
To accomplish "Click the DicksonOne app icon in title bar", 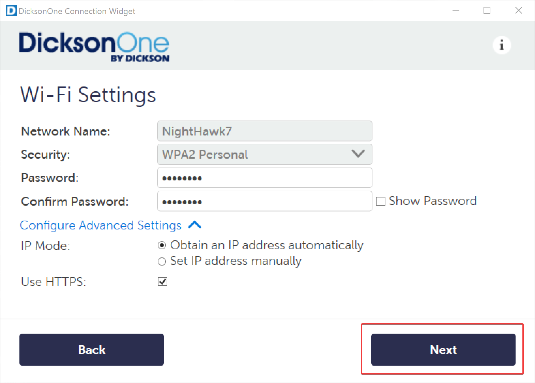I will pyautogui.click(x=10, y=11).
